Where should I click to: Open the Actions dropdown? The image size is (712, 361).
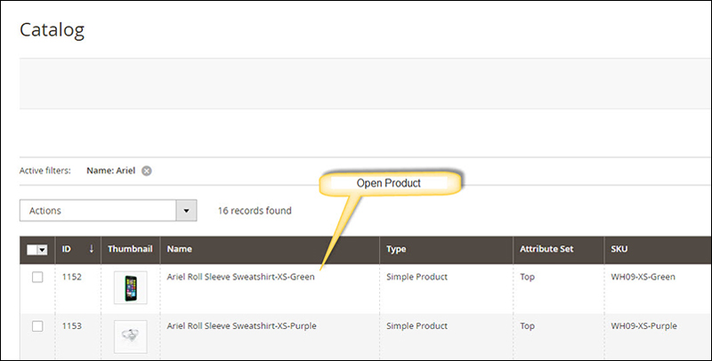pos(108,211)
